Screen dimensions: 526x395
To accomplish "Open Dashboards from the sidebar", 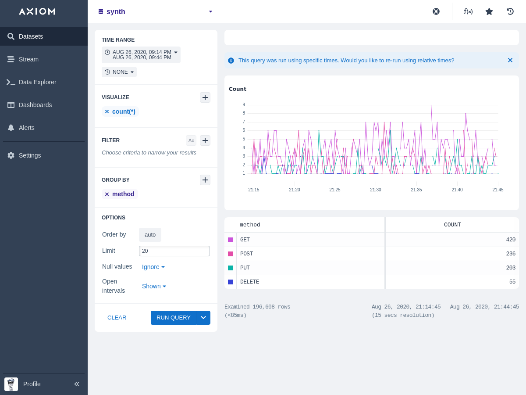I will click(35, 105).
